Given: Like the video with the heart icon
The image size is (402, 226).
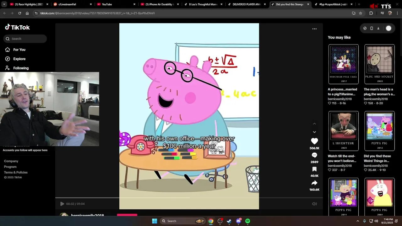Looking at the screenshot, I should click(x=314, y=141).
